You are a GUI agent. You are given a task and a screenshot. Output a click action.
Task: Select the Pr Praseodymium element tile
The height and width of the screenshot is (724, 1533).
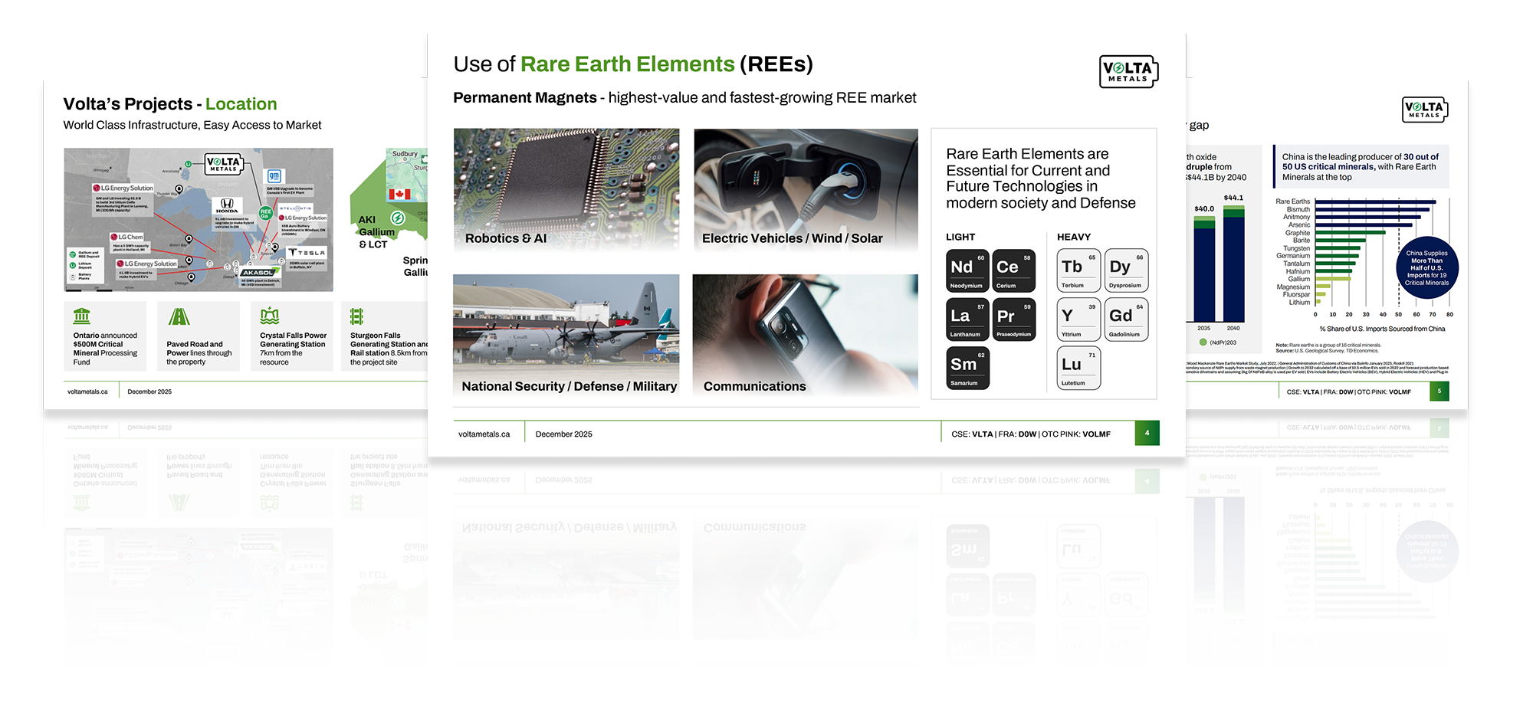pos(1013,319)
